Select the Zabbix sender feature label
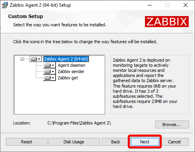The image size is (195, 152). tap(71, 71)
